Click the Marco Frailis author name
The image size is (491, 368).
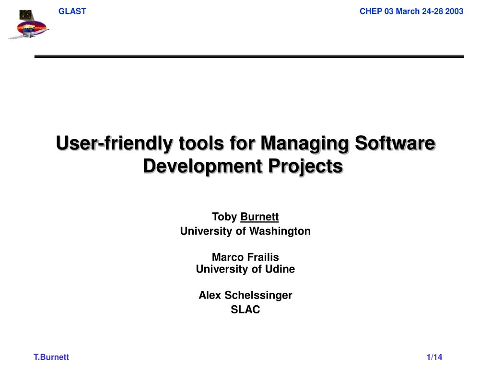(x=245, y=257)
